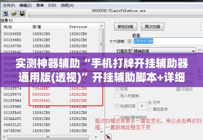Click the 数值 column header in results list

(49, 27)
